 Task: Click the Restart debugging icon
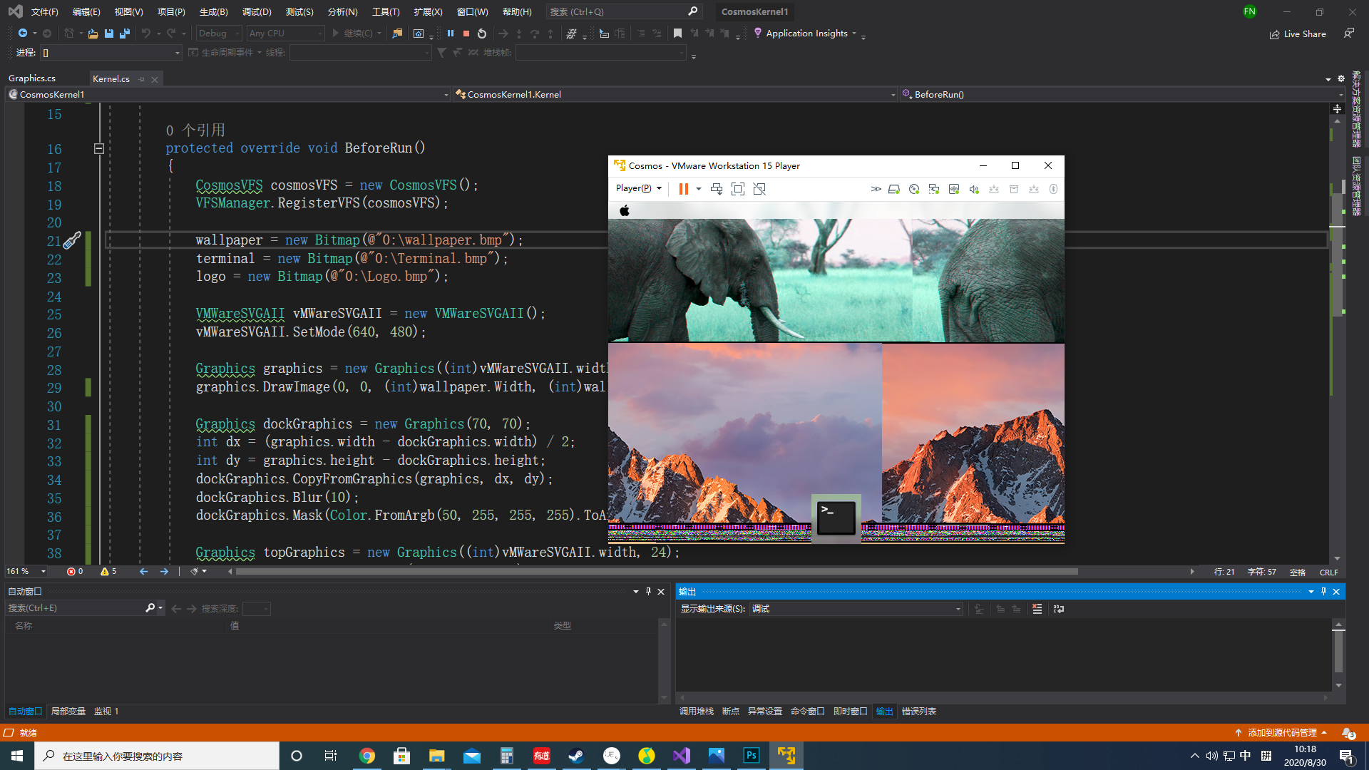point(483,33)
